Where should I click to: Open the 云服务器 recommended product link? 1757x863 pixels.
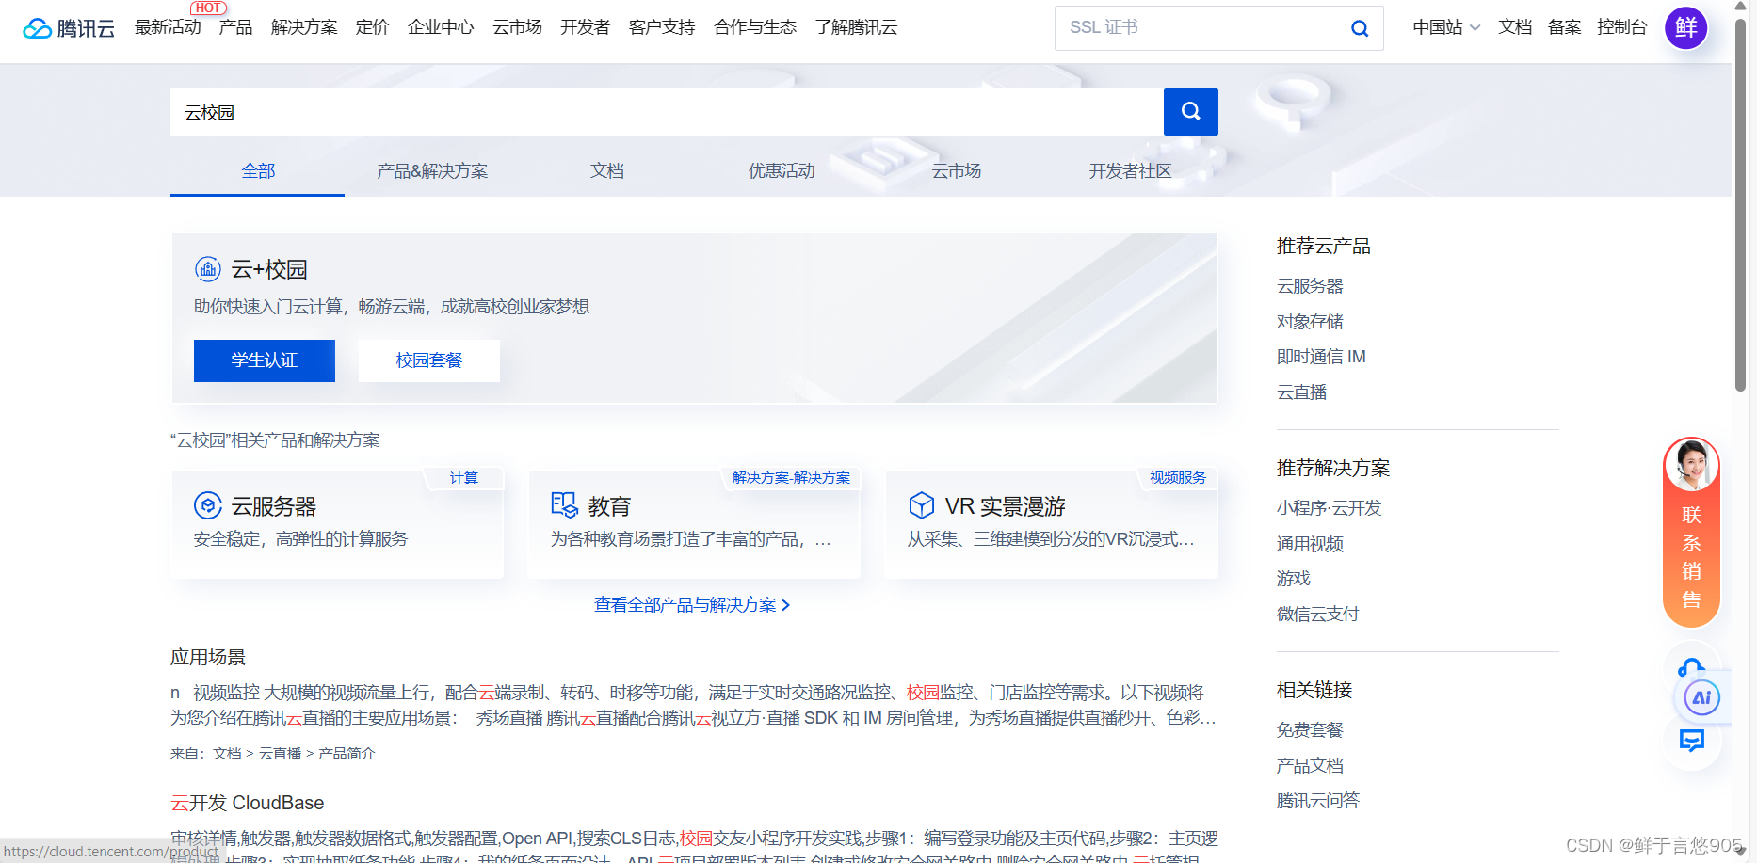click(x=1310, y=286)
